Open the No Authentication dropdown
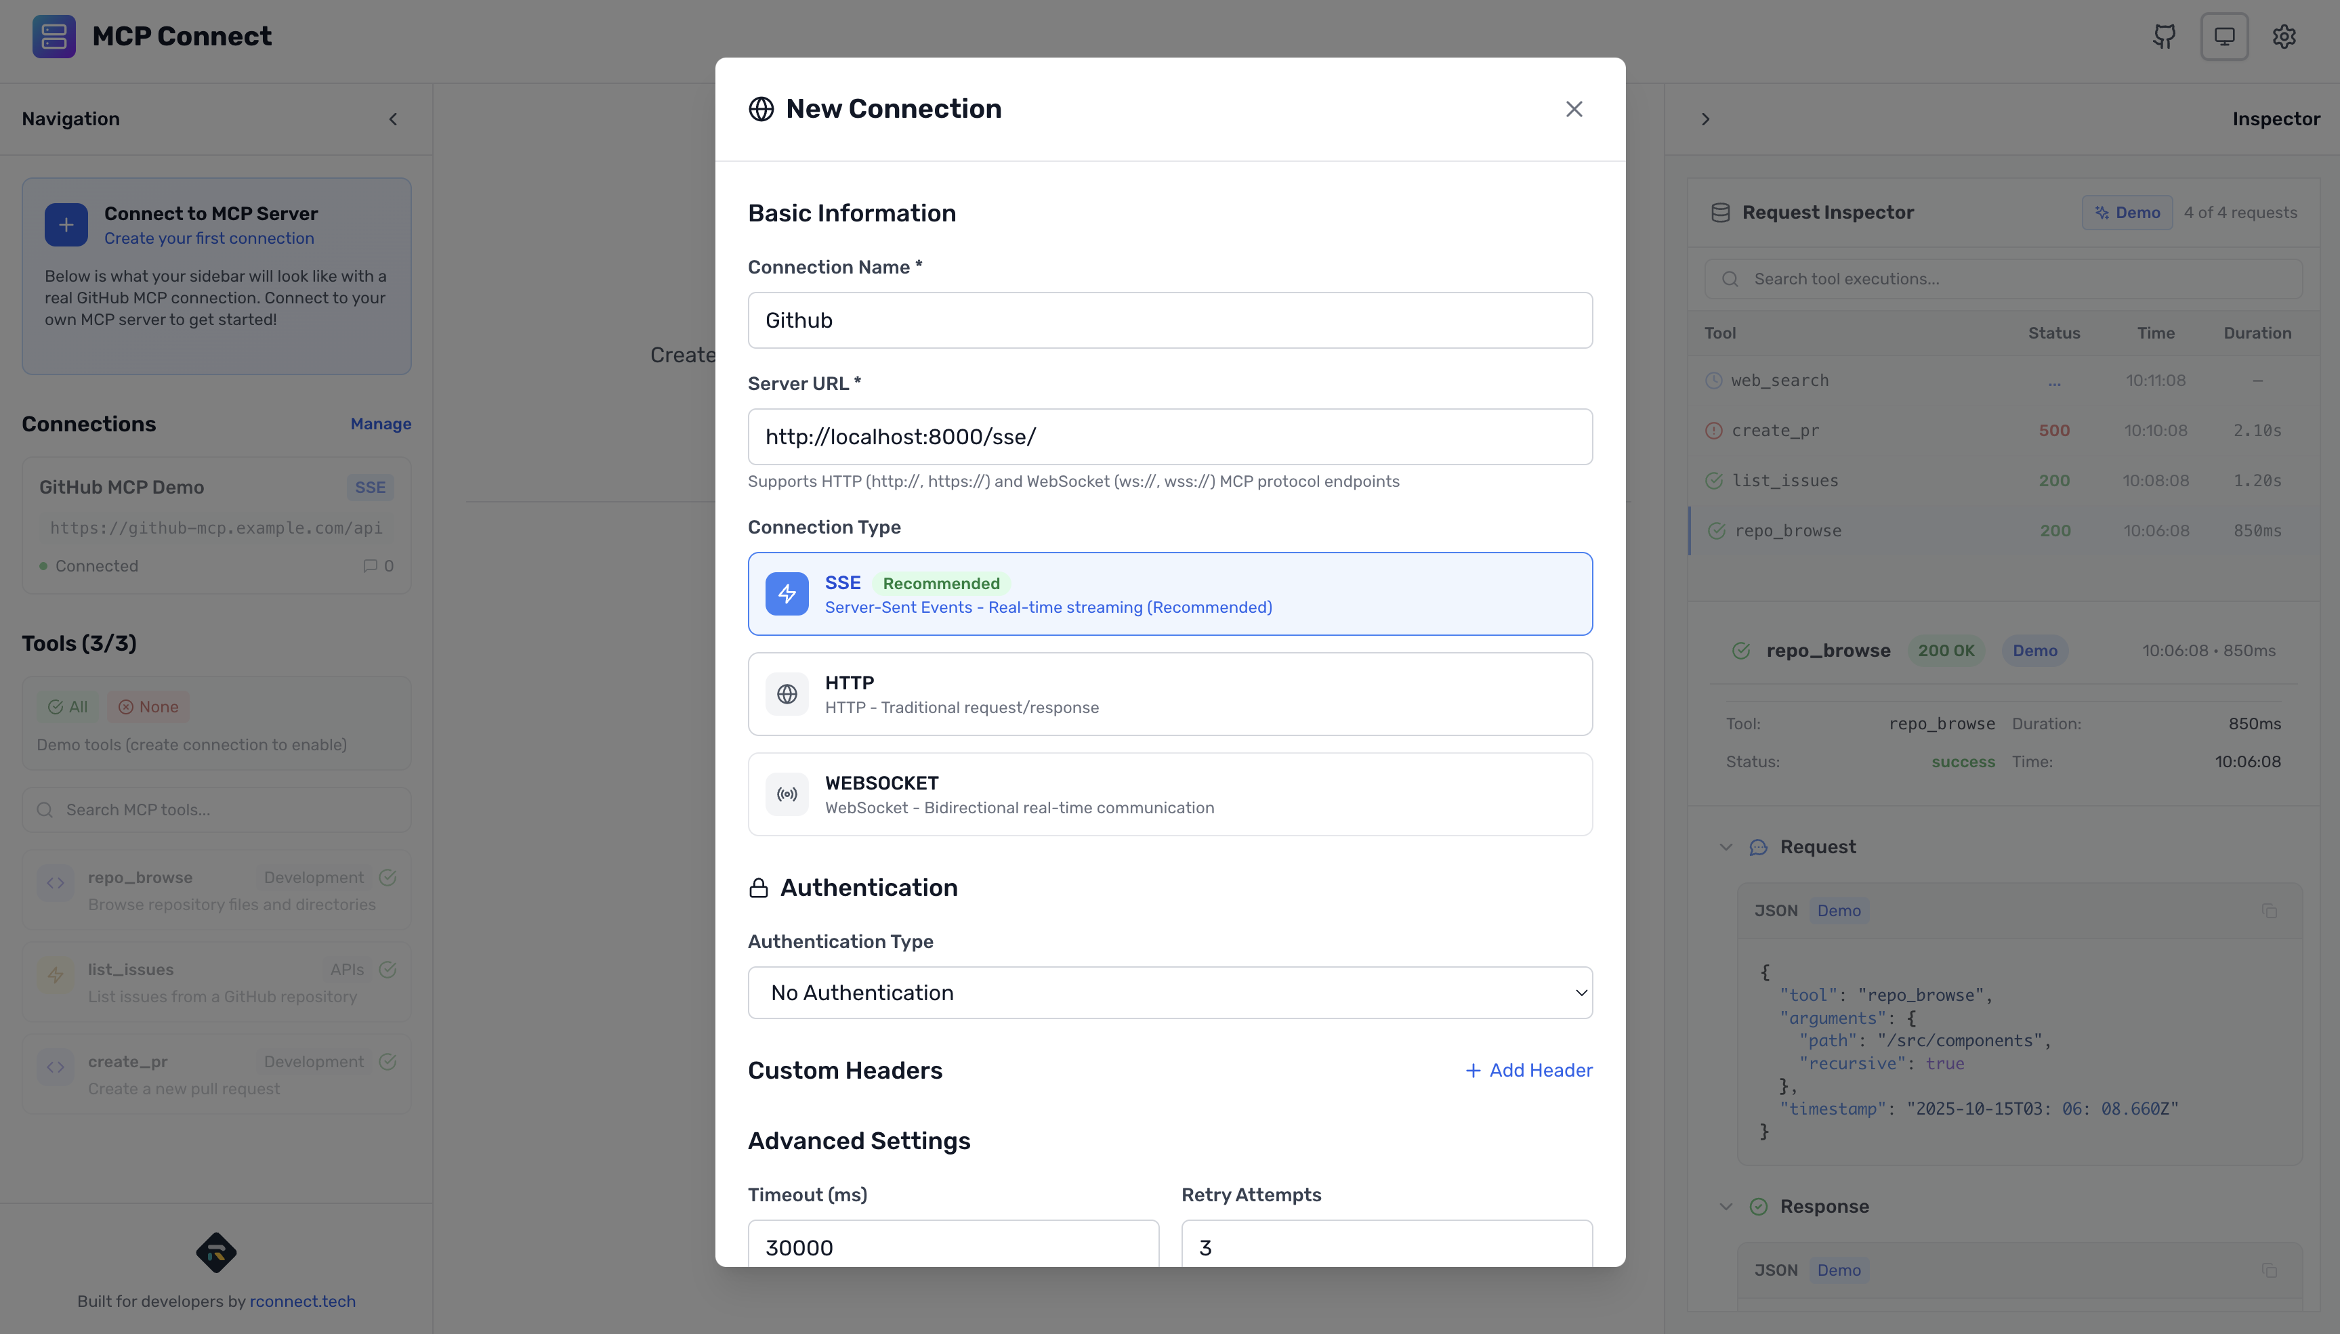This screenshot has height=1334, width=2340. (x=1169, y=992)
